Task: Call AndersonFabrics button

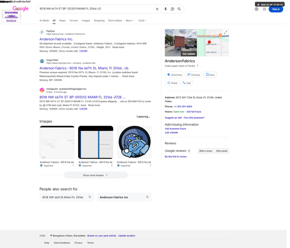Action: point(187,83)
